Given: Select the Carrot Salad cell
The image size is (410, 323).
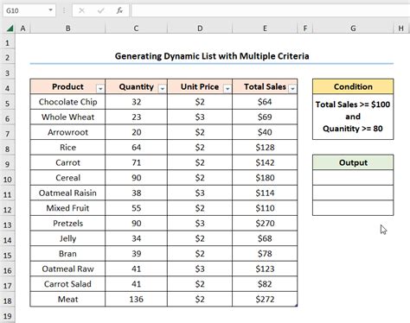Looking at the screenshot, I should [67, 284].
